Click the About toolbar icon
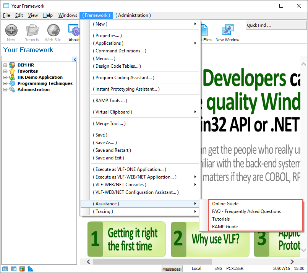 [x=74, y=30]
